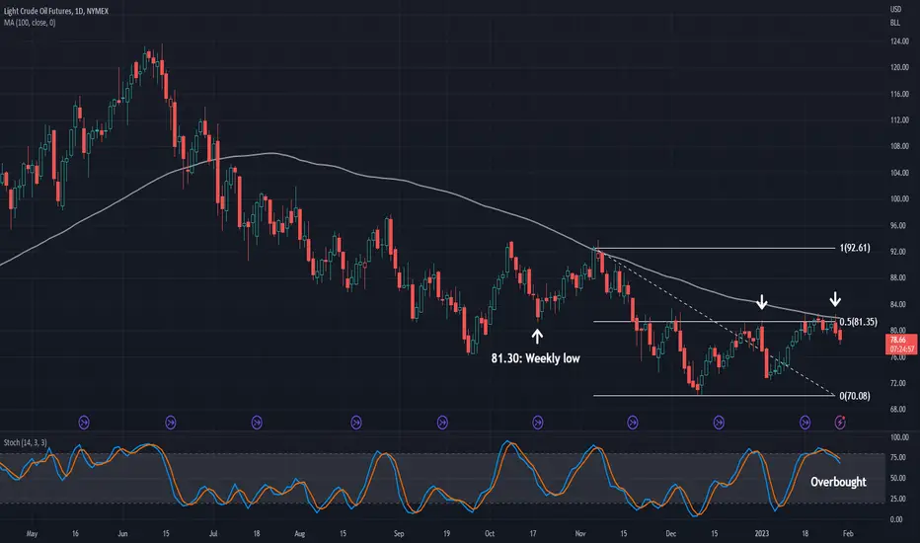This screenshot has height=543, width=920.
Task: Click the Sep date label on the time axis
Action: (x=399, y=533)
